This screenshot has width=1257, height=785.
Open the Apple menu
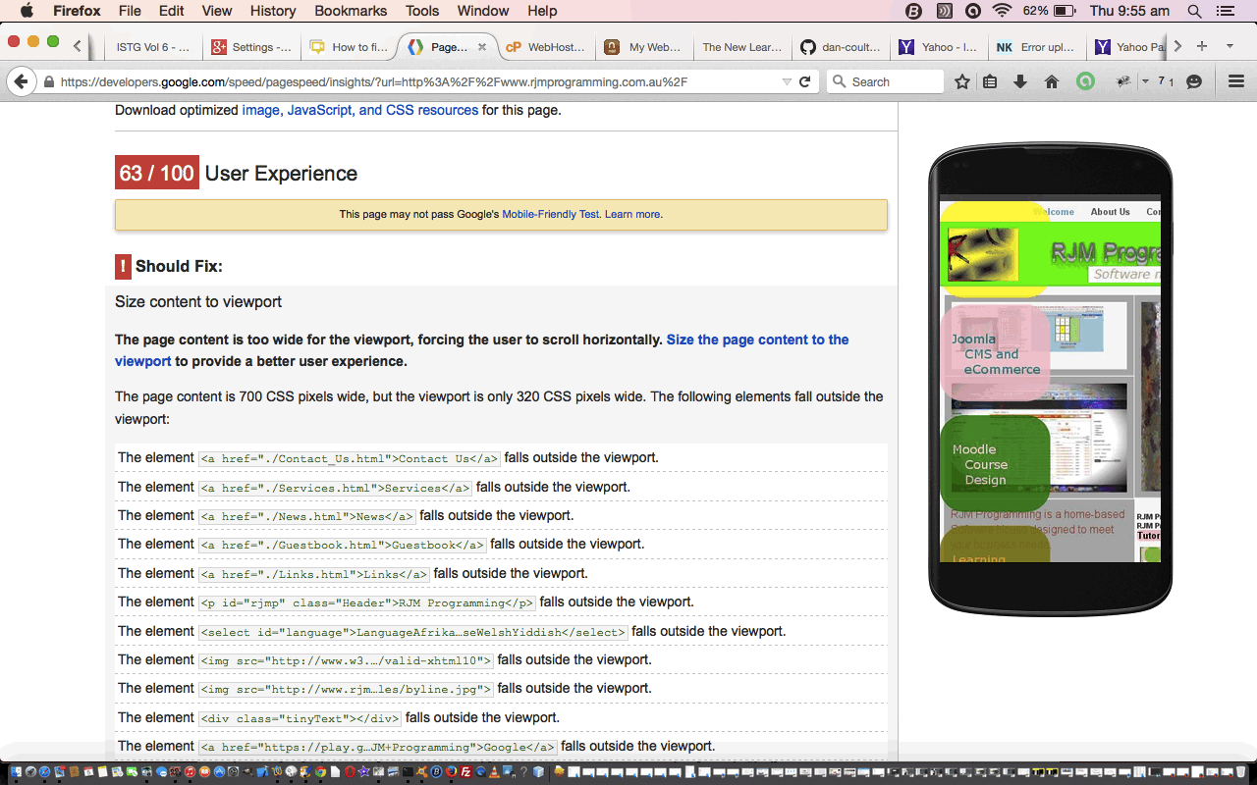point(27,11)
